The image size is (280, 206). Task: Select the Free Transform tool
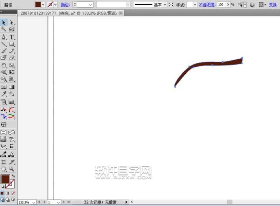point(12,72)
